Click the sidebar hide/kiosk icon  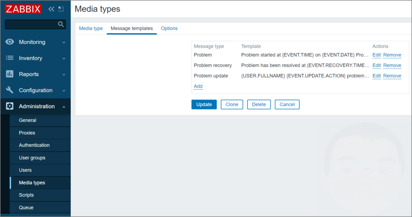(61, 9)
